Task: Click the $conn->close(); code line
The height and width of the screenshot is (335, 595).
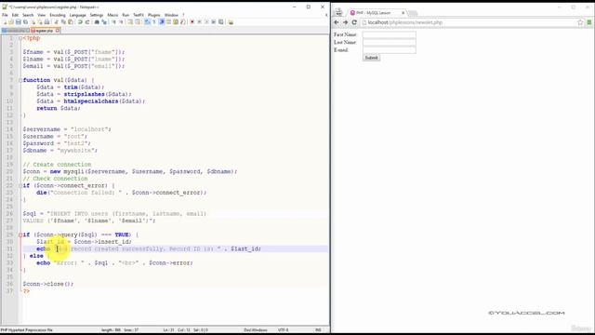Action: point(48,284)
